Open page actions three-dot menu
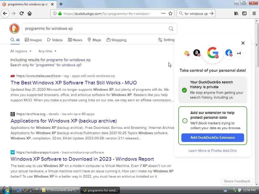 [x=163, y=14]
